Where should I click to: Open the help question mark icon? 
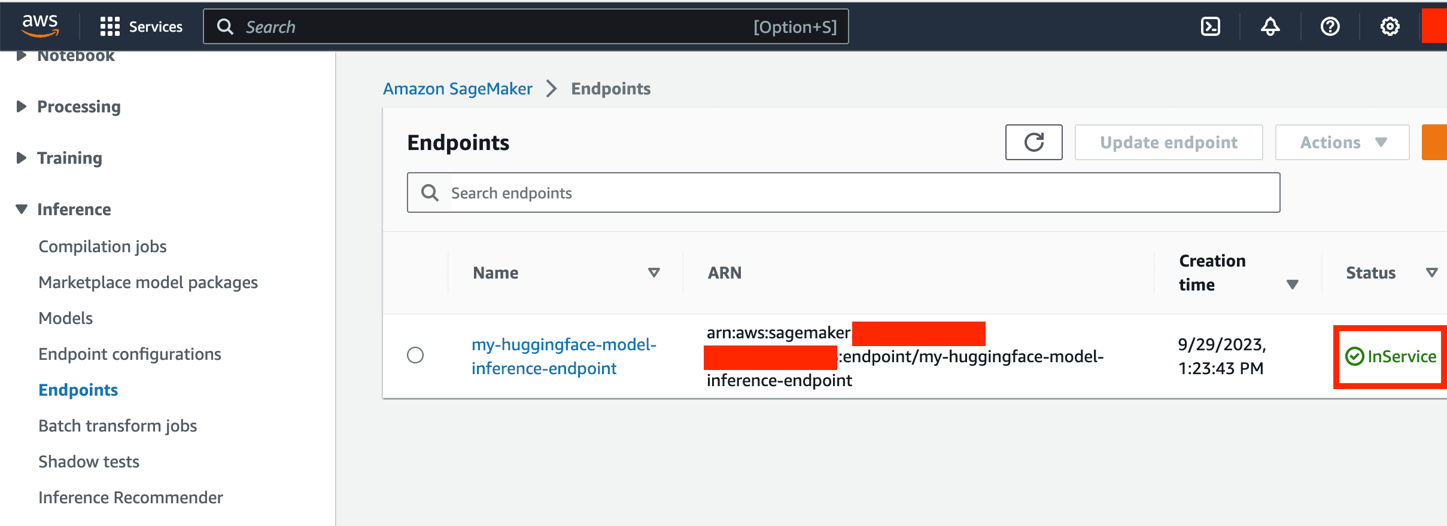coord(1330,26)
